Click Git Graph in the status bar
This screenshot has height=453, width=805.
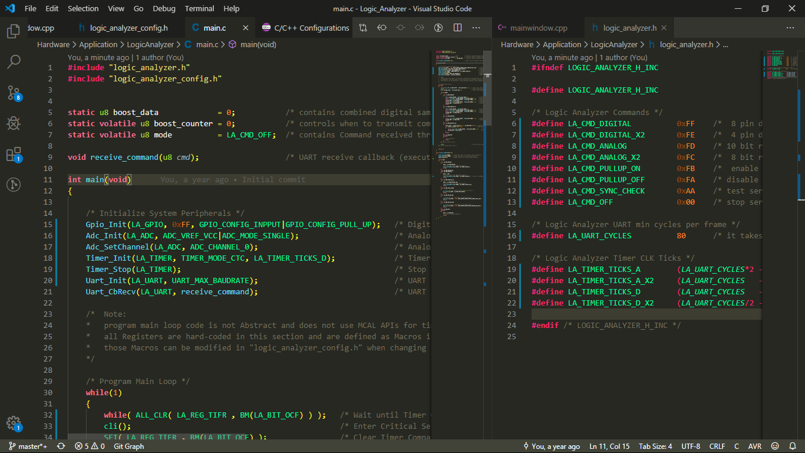[x=128, y=447]
